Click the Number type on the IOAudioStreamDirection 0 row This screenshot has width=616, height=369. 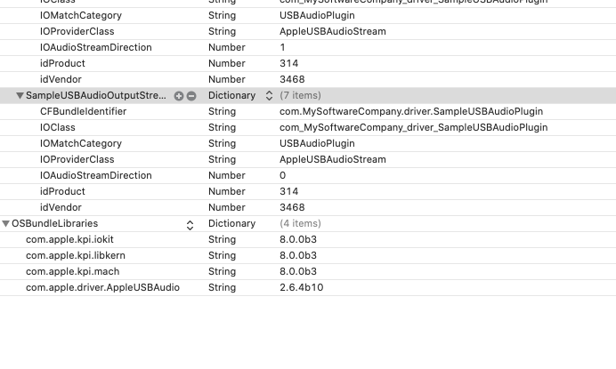click(227, 175)
